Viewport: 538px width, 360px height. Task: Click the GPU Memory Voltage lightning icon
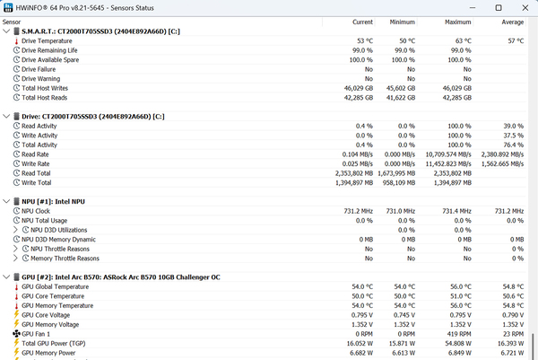[16, 324]
